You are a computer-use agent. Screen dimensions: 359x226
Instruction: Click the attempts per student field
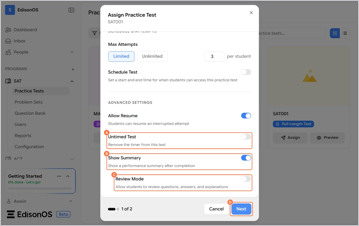tap(214, 56)
